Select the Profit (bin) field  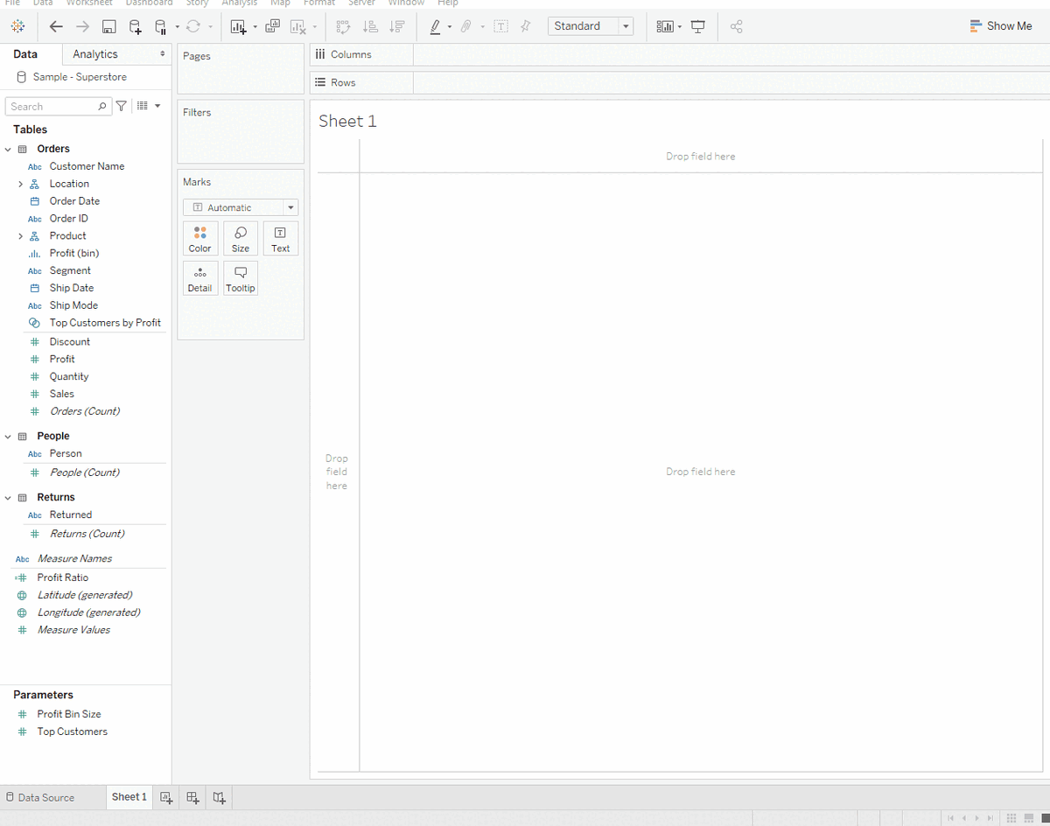coord(74,254)
